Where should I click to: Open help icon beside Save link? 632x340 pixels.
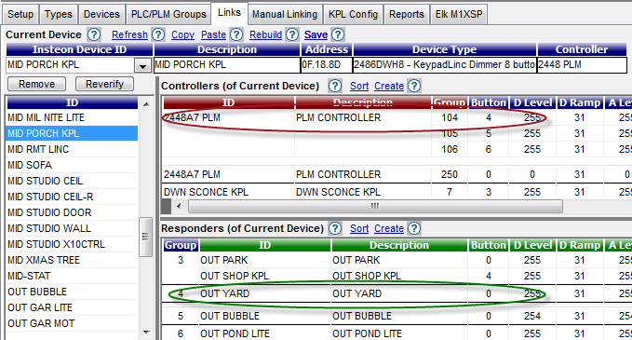[x=338, y=34]
